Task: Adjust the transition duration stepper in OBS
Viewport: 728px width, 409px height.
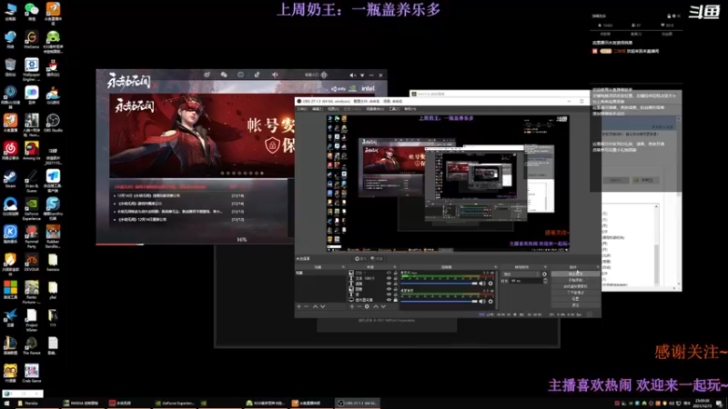Action: (x=545, y=281)
